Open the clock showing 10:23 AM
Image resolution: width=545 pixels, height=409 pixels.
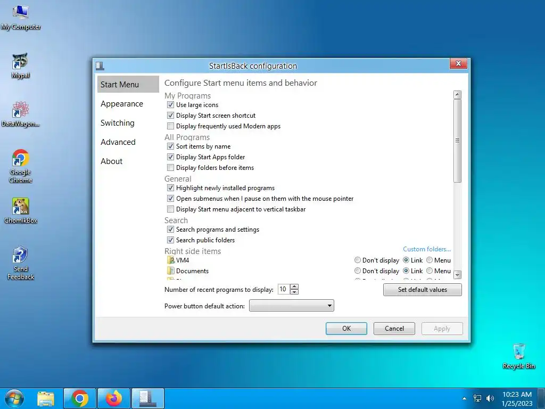[517, 398]
